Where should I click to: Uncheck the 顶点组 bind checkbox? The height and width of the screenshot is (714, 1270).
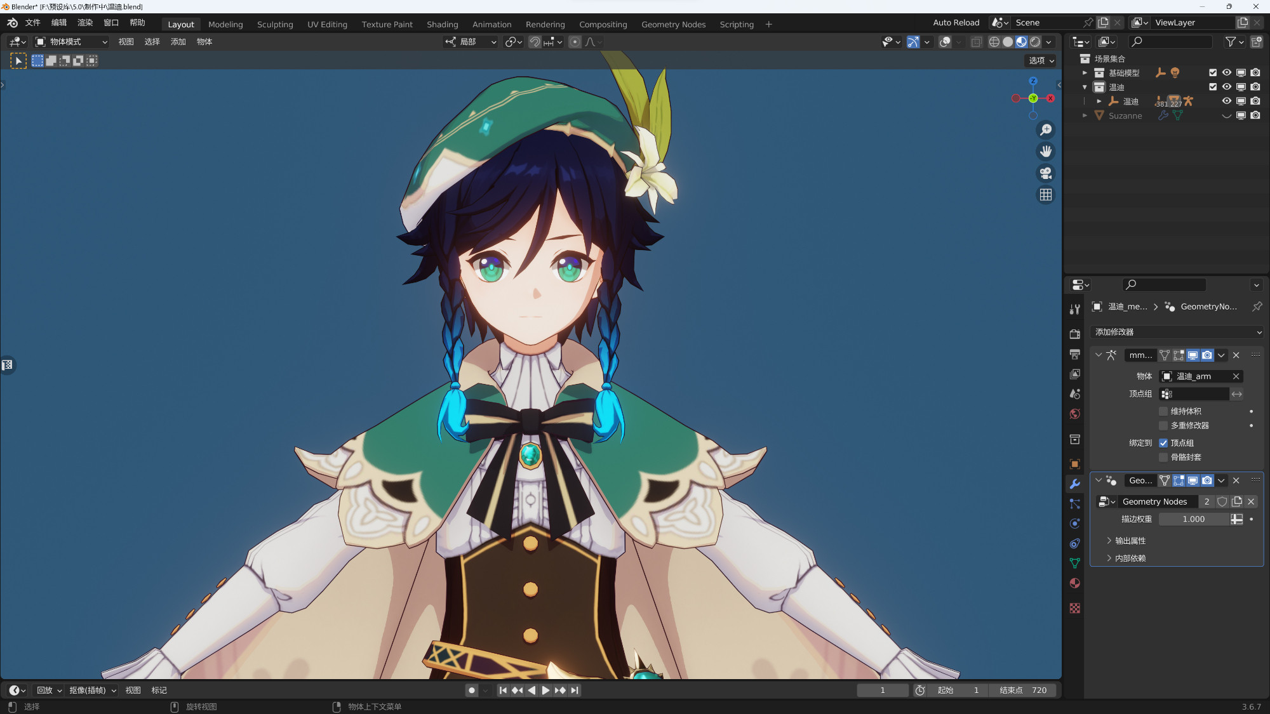(1163, 443)
